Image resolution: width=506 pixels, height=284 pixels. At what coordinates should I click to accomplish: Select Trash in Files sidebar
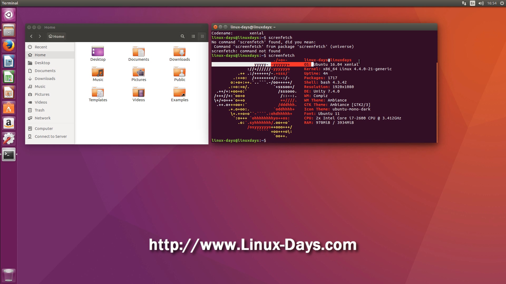(50, 110)
